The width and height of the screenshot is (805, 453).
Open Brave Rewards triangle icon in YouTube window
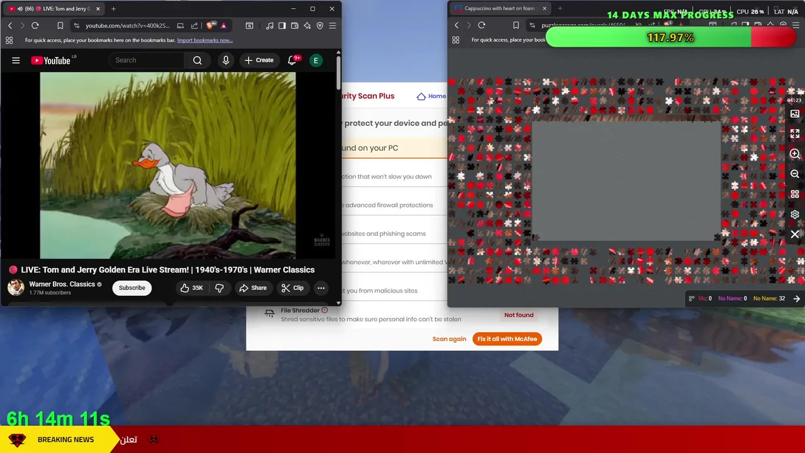(223, 26)
